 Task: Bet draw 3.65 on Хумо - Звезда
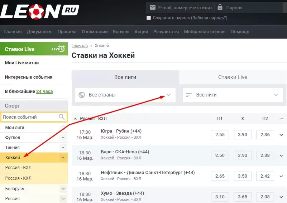242,197
